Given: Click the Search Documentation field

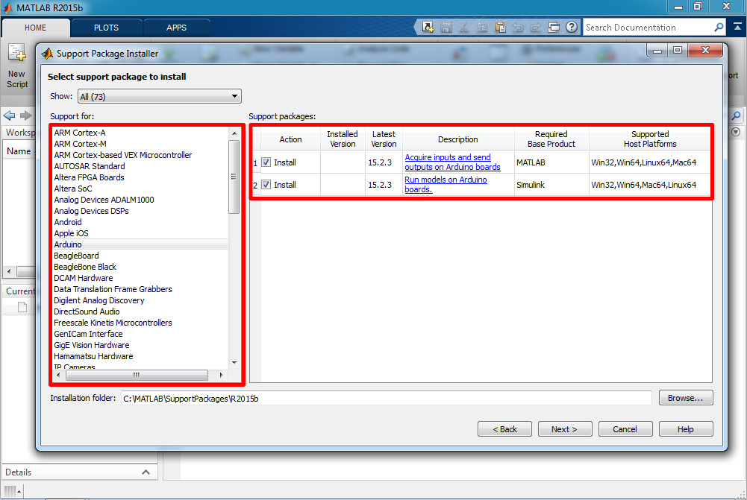Looking at the screenshot, I should coord(648,28).
